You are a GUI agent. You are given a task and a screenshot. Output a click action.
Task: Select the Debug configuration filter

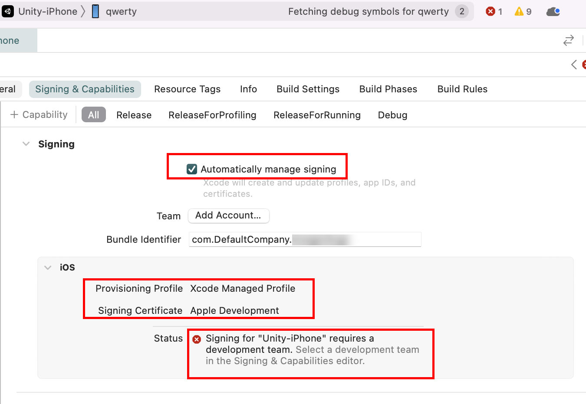coord(392,115)
